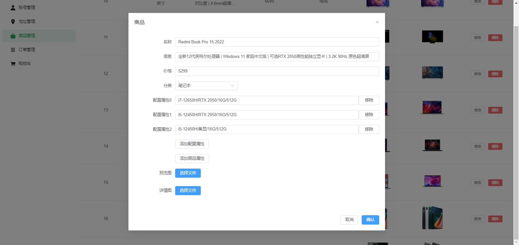This screenshot has width=519, height=245.
Task: Click the row number 13 cell
Action: pyautogui.click(x=106, y=110)
